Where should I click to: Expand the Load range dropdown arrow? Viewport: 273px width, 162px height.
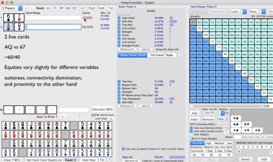(244, 11)
